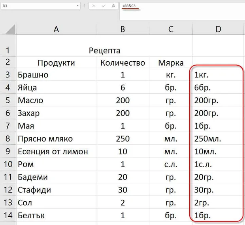Screen dimensions: 245x225
Task: Select the cell 'Есенция от лимон'
Action: coord(56,151)
